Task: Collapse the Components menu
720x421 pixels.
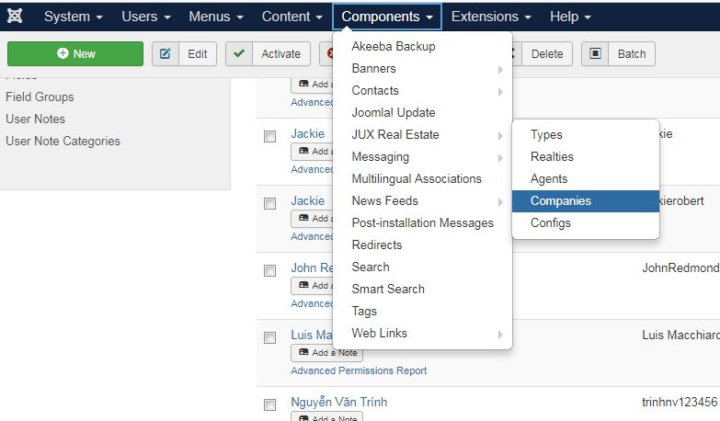Action: click(387, 17)
